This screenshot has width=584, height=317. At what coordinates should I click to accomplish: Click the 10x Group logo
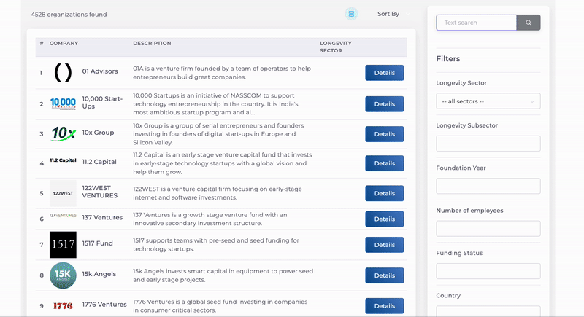pyautogui.click(x=63, y=134)
